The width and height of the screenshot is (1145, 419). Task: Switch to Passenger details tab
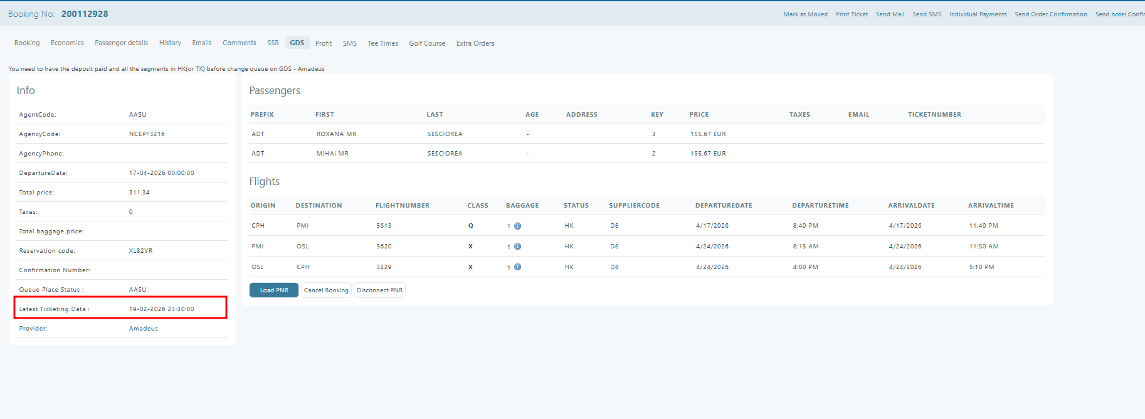(121, 43)
